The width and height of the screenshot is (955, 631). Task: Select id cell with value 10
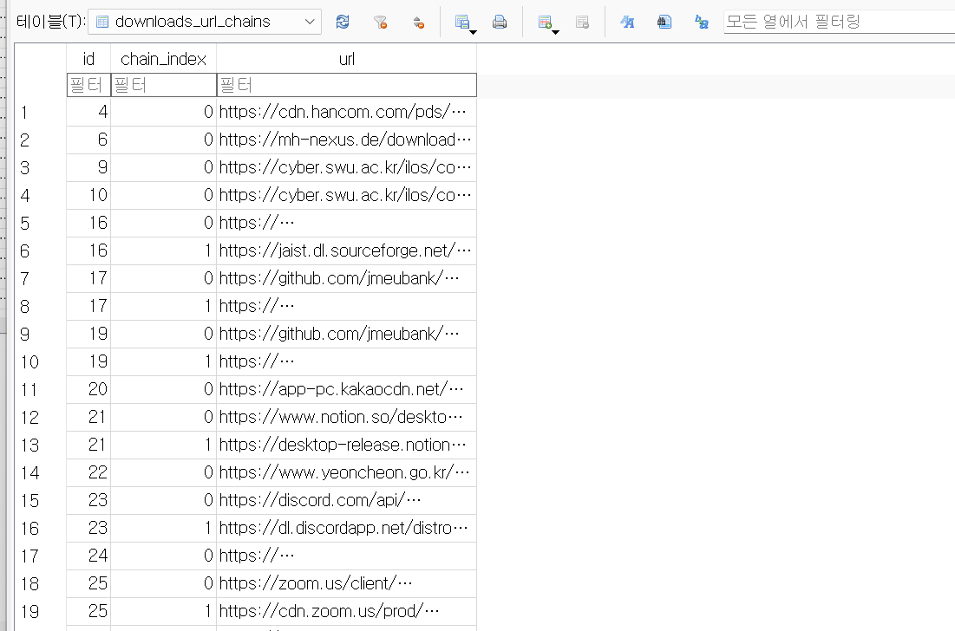[x=89, y=195]
